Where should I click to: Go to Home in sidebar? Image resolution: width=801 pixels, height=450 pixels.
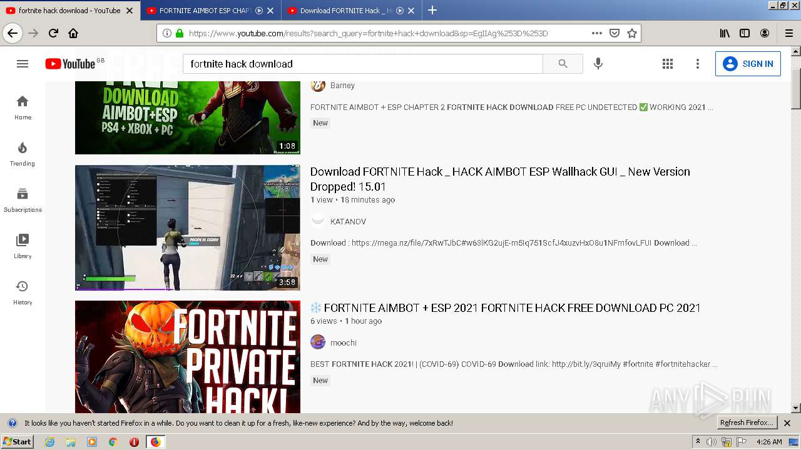(23, 107)
